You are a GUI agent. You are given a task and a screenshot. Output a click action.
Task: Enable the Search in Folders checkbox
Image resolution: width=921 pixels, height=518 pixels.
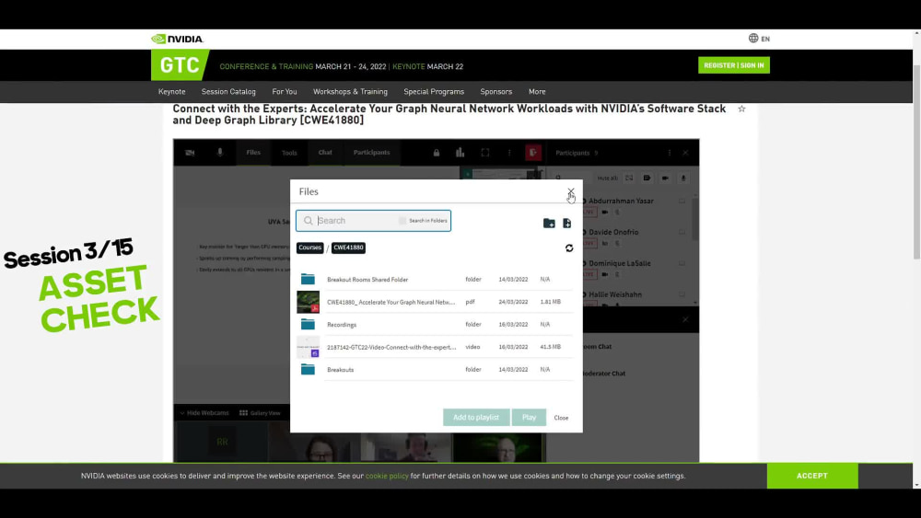pyautogui.click(x=402, y=221)
